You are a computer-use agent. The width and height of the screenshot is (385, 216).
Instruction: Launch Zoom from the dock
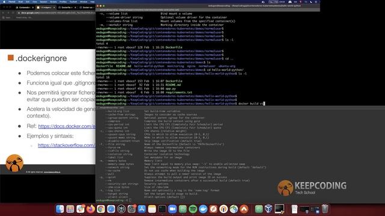pos(173,209)
